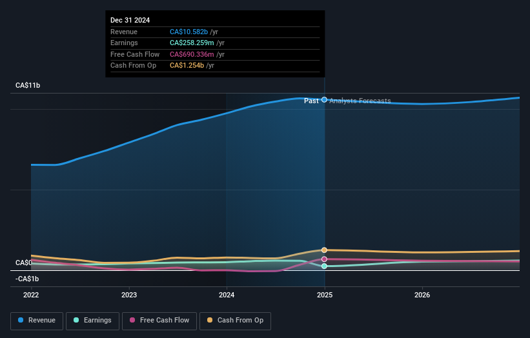Click the 2022 x-axis label
This screenshot has width=530, height=338.
pos(31,295)
